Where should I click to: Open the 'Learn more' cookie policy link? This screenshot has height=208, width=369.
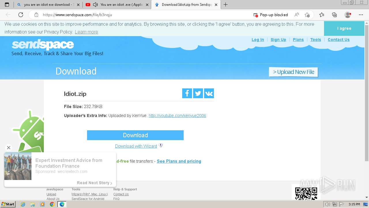[x=86, y=32]
